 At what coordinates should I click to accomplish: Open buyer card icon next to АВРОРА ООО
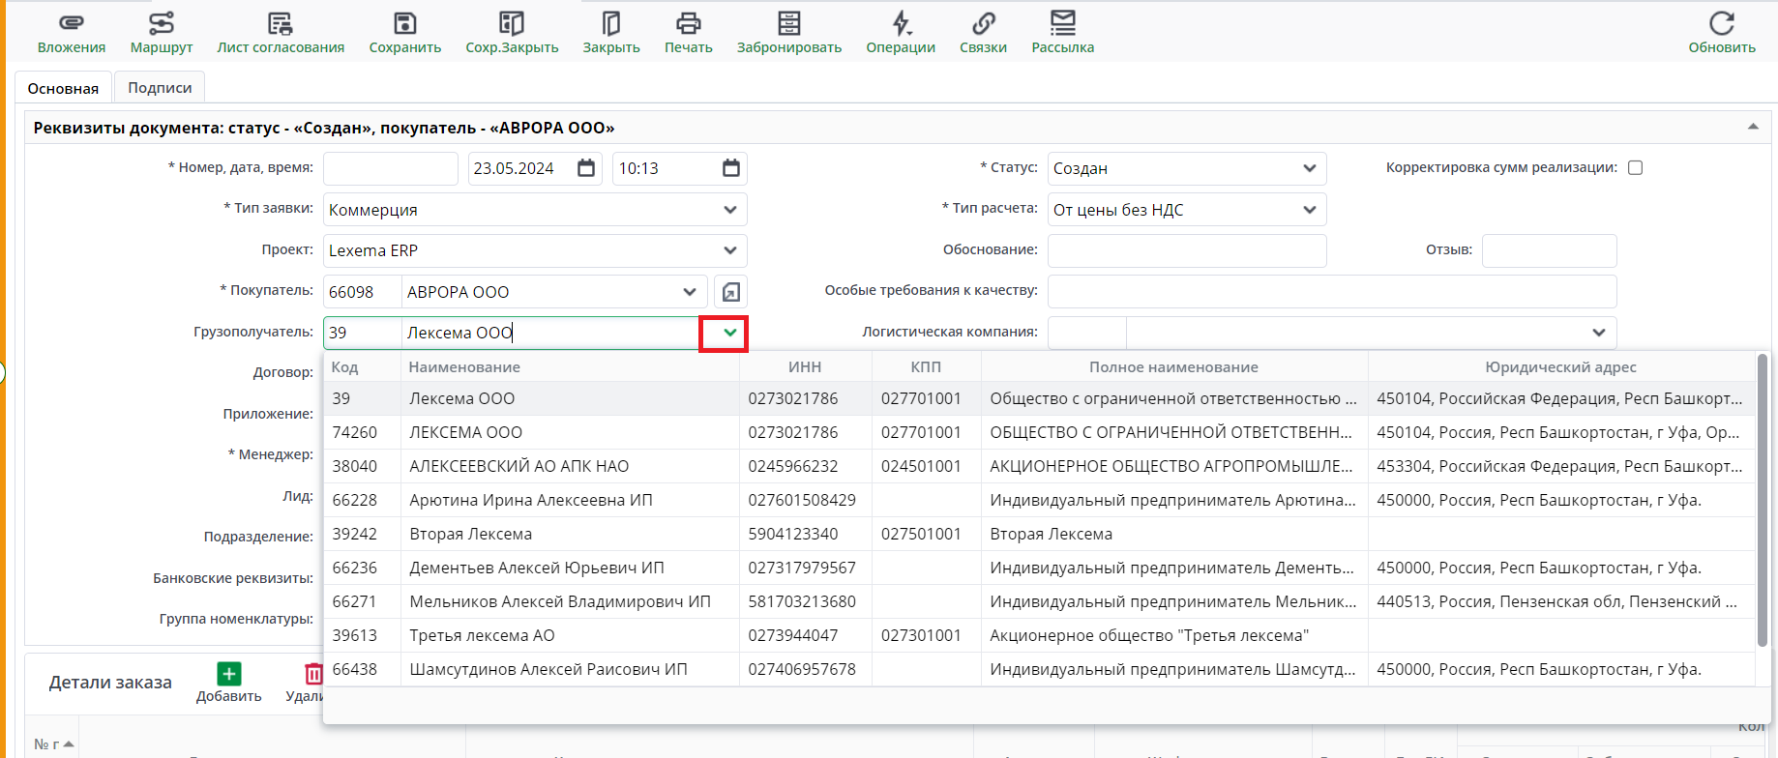pyautogui.click(x=731, y=292)
